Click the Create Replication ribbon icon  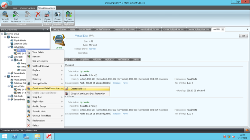click(69, 17)
